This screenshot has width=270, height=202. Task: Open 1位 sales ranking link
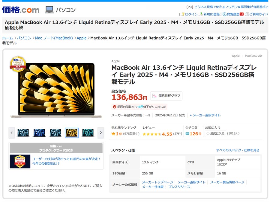[x=119, y=134]
